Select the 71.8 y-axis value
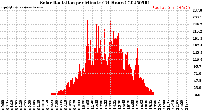Image resolution: width=205 pixels, height=111 pixels. pyautogui.click(x=197, y=73)
